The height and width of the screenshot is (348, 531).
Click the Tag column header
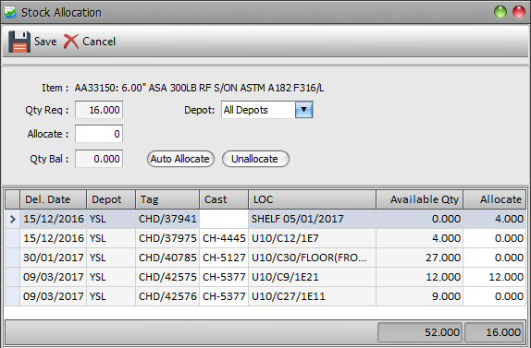(x=167, y=199)
